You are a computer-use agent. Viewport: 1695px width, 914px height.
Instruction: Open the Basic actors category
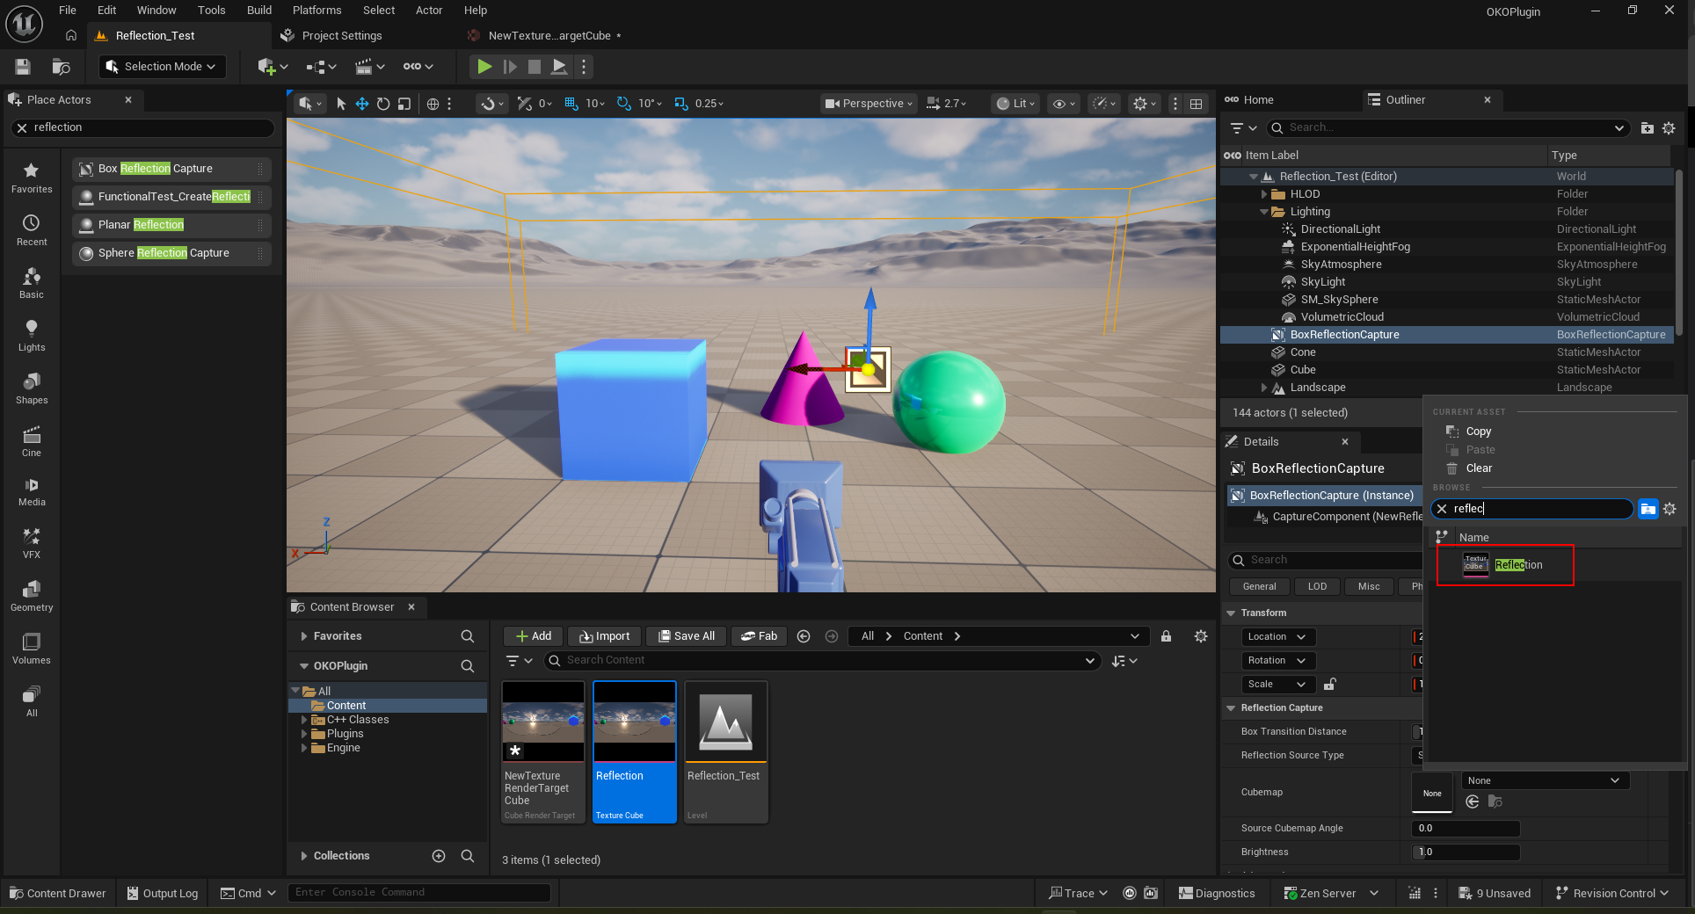click(x=32, y=283)
